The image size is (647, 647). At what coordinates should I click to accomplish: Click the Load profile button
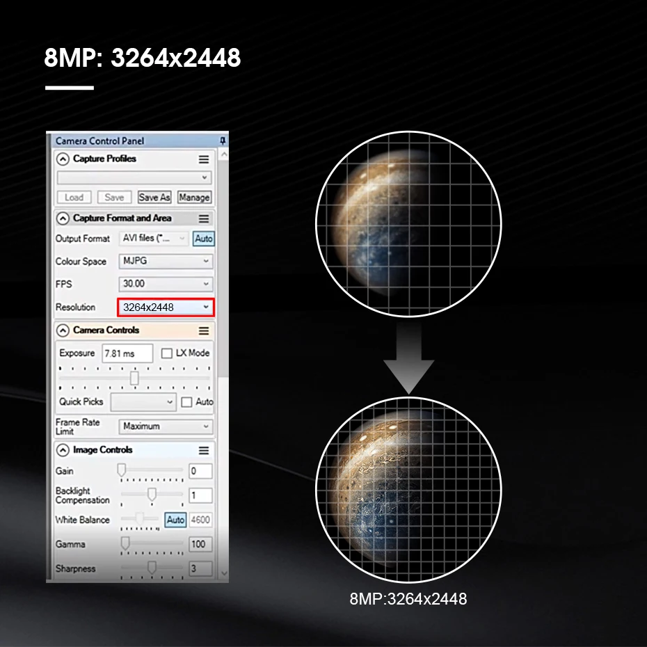point(74,198)
